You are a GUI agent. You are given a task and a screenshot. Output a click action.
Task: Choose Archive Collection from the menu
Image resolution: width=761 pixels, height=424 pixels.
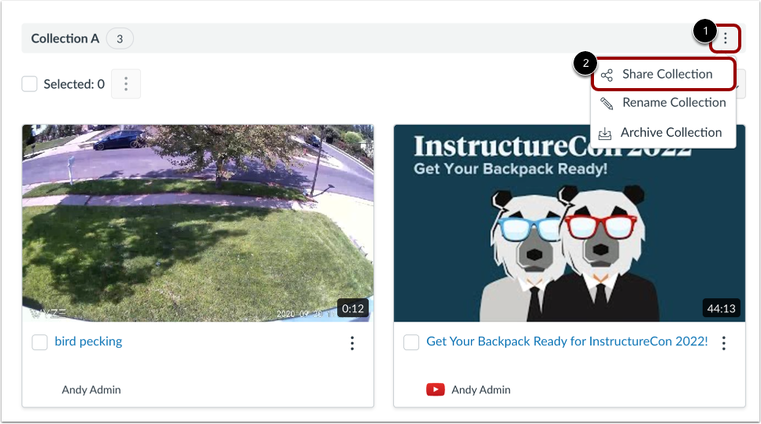(663, 132)
